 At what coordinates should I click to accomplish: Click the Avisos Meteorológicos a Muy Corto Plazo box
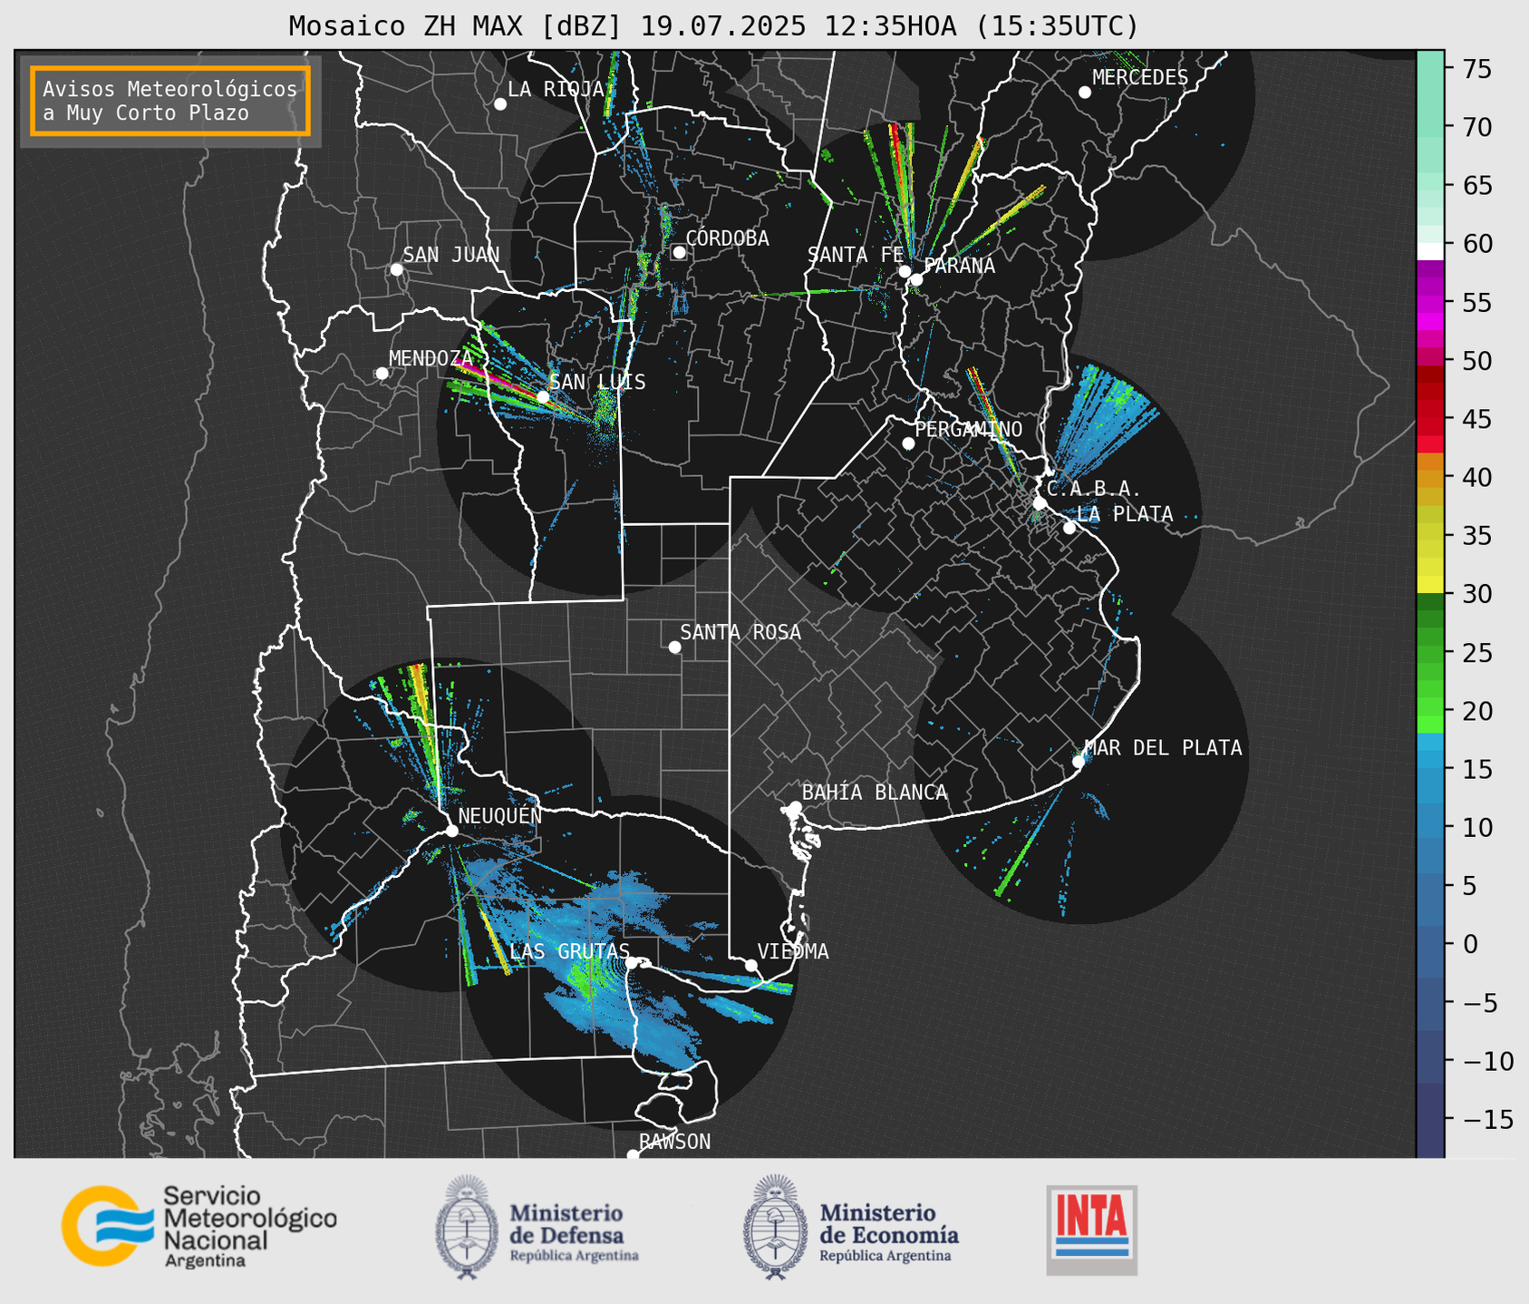[170, 101]
